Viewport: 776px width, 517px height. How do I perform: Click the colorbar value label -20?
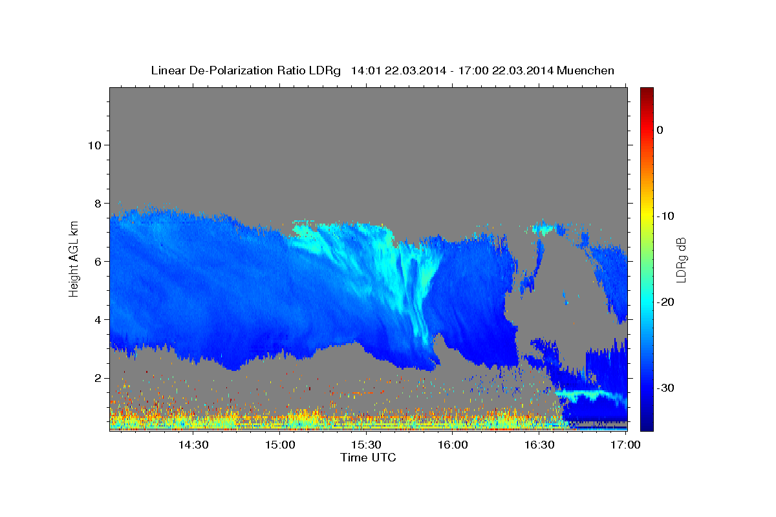point(665,302)
